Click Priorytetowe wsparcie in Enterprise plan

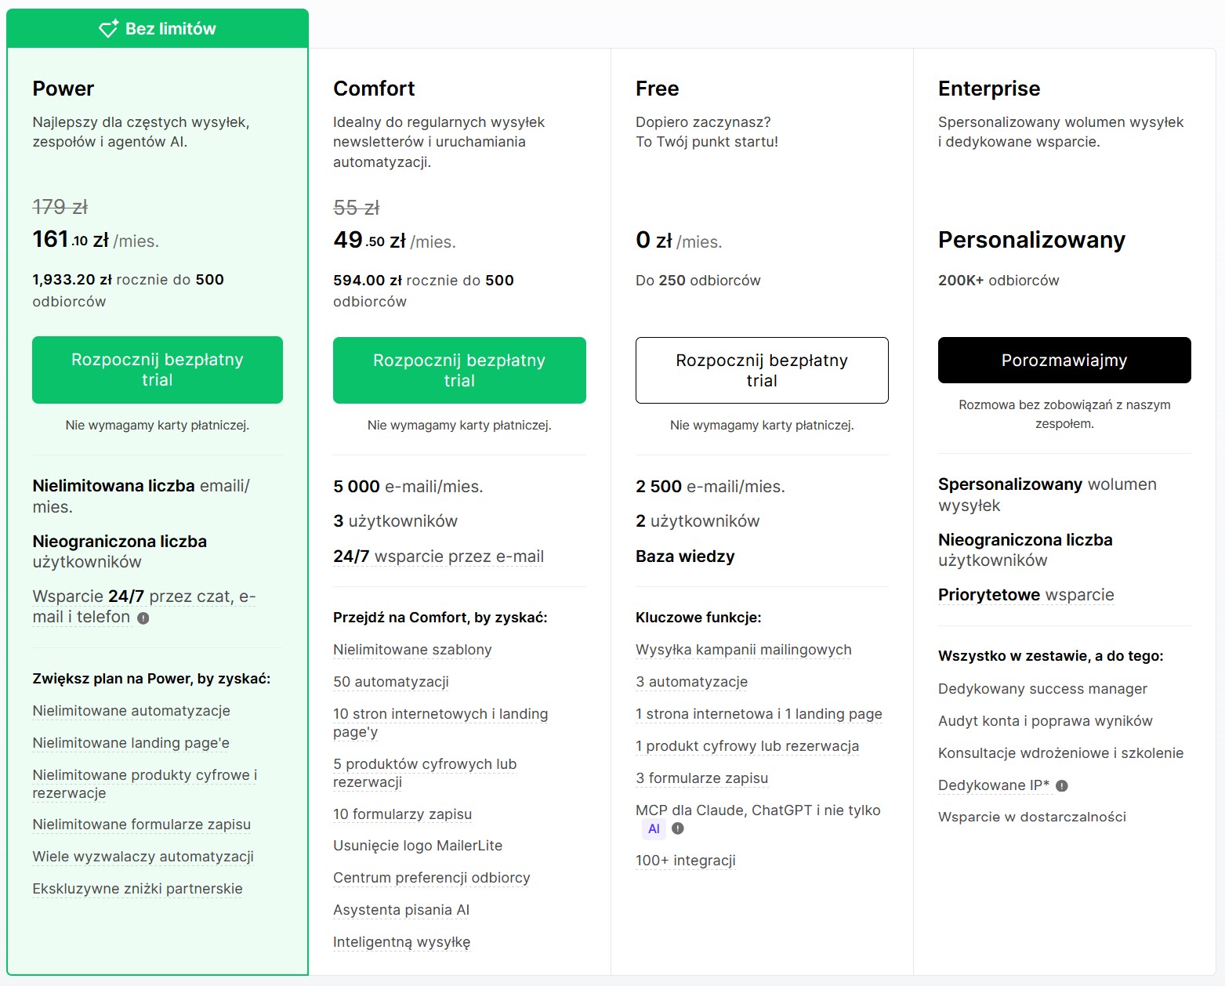tap(1026, 595)
